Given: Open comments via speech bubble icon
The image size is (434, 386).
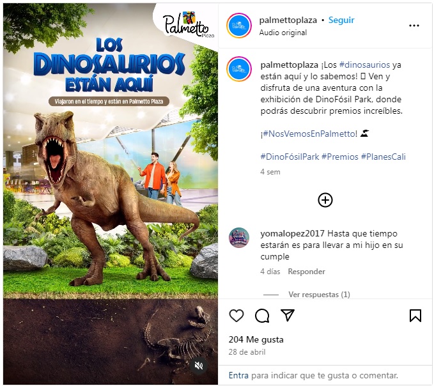Looking at the screenshot, I should click(262, 316).
